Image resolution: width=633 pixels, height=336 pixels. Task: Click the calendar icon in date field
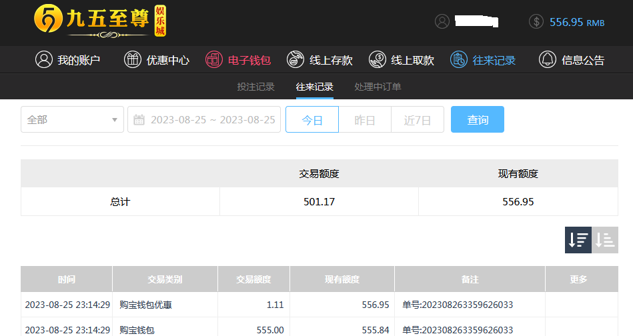pos(139,120)
